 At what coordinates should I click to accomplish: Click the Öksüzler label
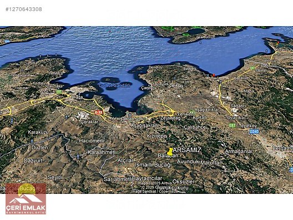click(x=183, y=182)
